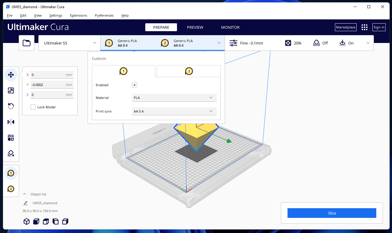Switch to top view icon
Viewport: 392px width, 233px height.
[x=46, y=222]
